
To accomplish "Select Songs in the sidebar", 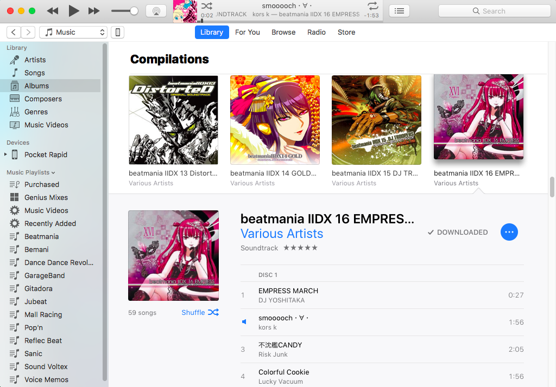I will click(50, 73).
